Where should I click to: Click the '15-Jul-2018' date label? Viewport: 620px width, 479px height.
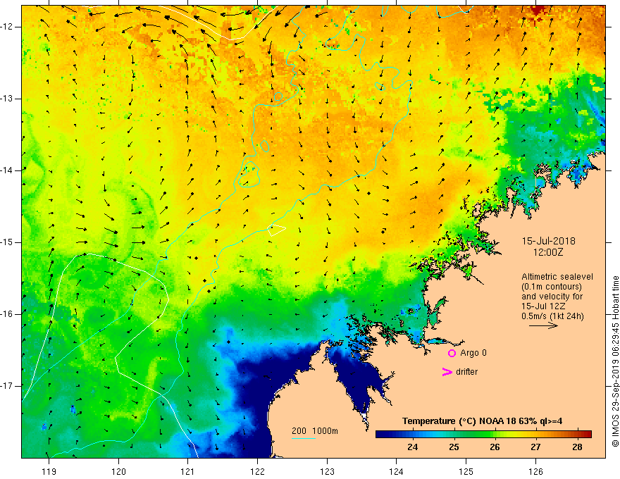(x=548, y=241)
